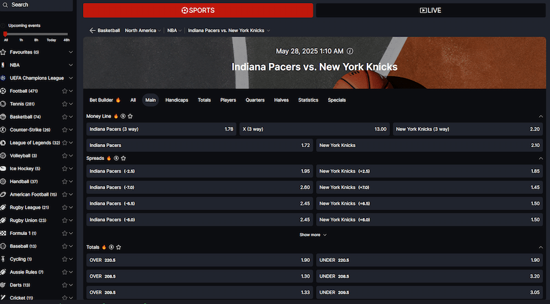Image resolution: width=550 pixels, height=304 pixels.
Task: Open Rugby League (21) in sidebar
Action: 29,208
